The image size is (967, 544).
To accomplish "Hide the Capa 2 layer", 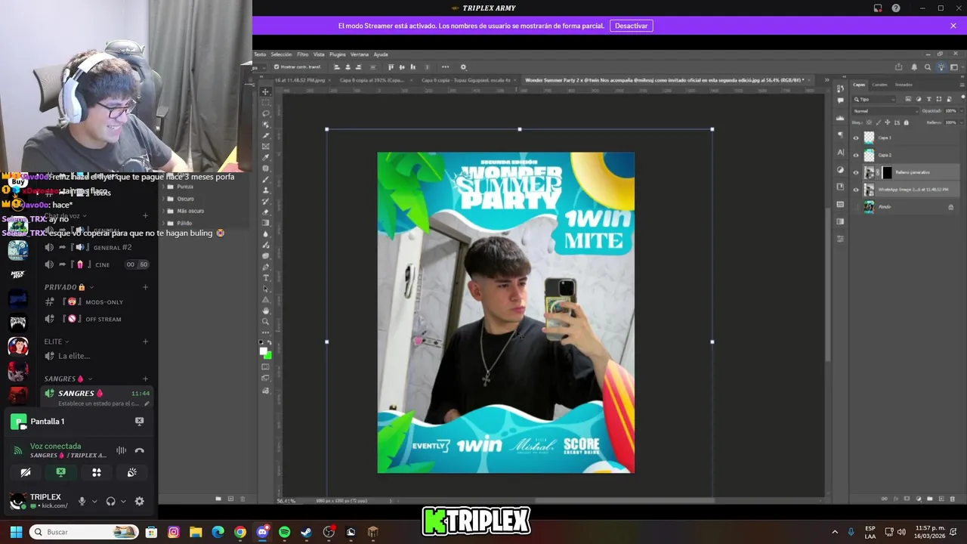I will pyautogui.click(x=856, y=155).
